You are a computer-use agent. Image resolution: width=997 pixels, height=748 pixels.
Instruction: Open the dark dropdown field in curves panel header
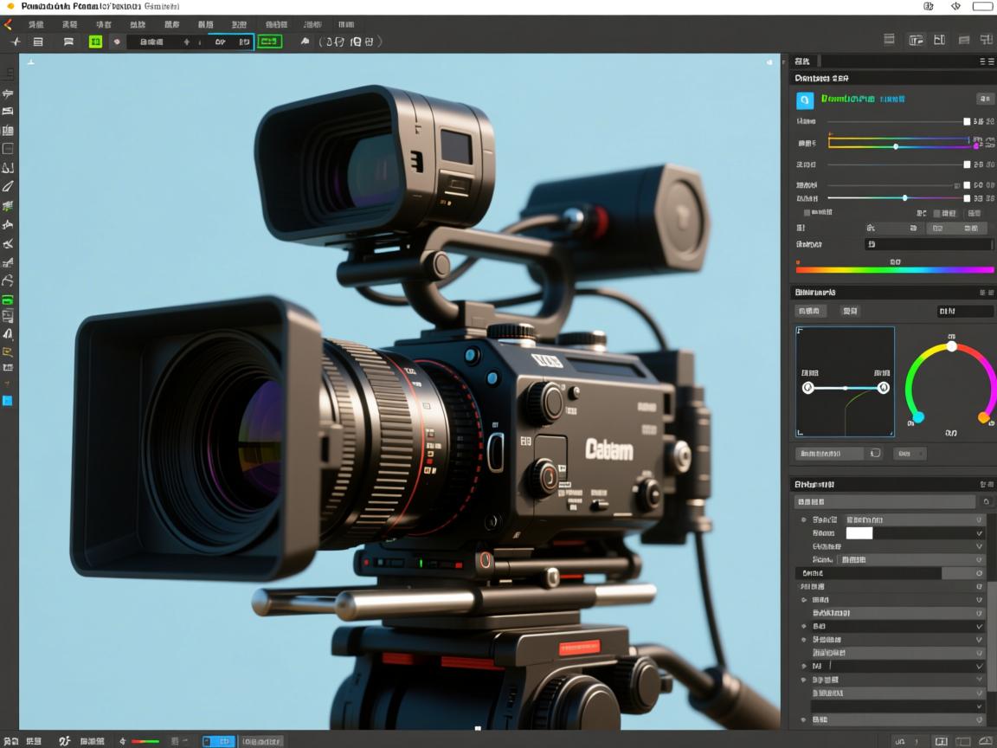click(x=965, y=311)
